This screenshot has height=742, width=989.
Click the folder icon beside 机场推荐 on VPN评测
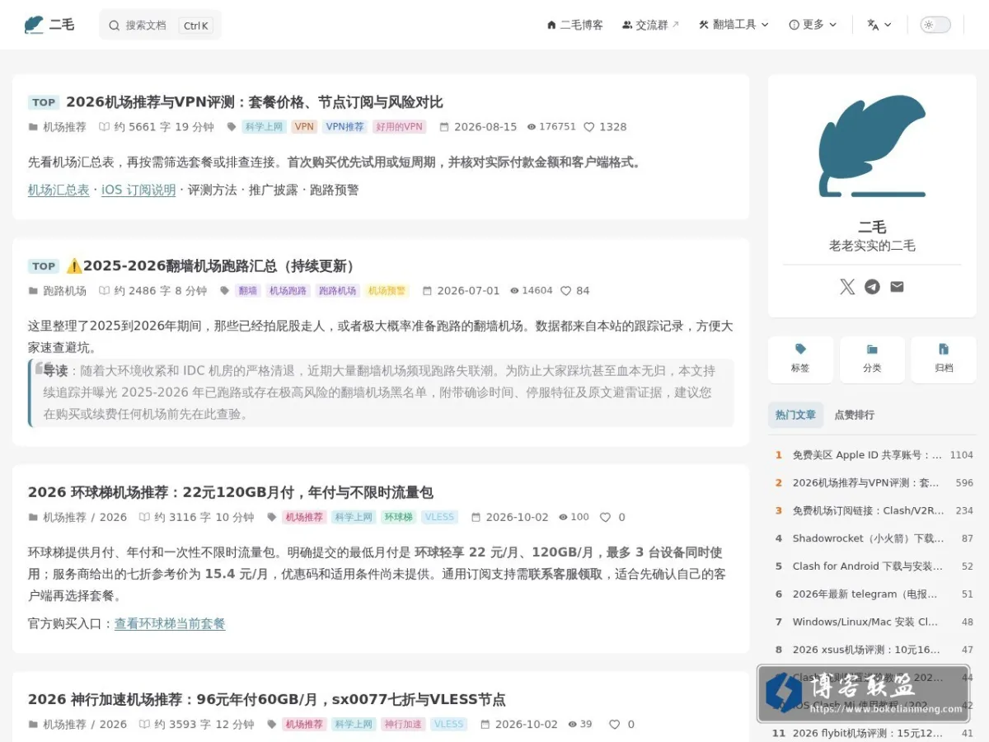(33, 127)
